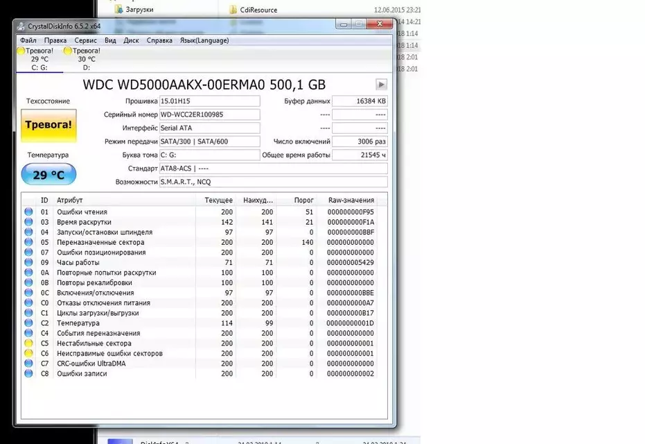Click status dot for Циклы загрузки/выгрузки row

tap(28, 313)
